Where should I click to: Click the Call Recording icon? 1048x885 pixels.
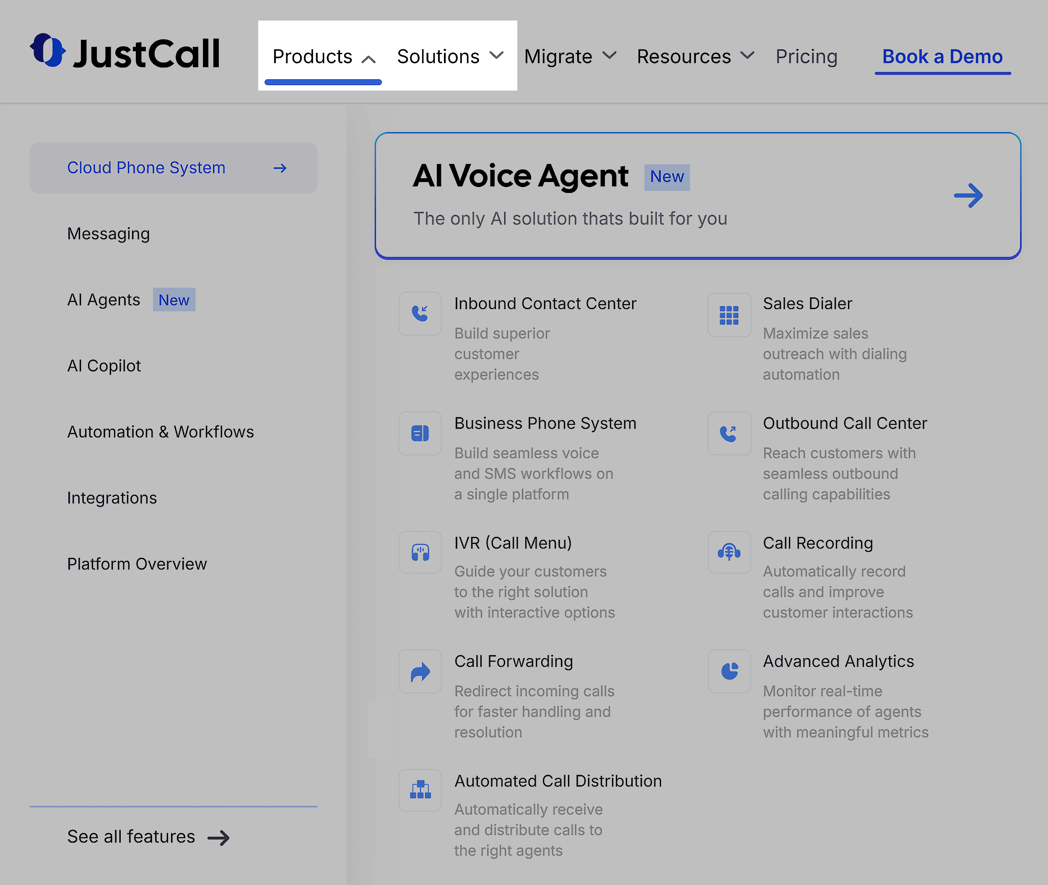(729, 552)
